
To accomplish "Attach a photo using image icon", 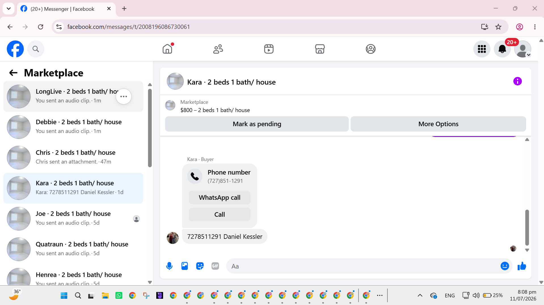I will pos(185,266).
